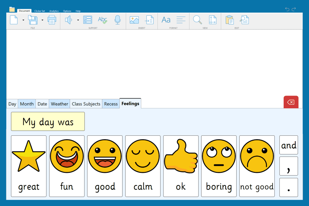This screenshot has width=309, height=206.
Task: Select the Recess grid tab
Action: [111, 104]
